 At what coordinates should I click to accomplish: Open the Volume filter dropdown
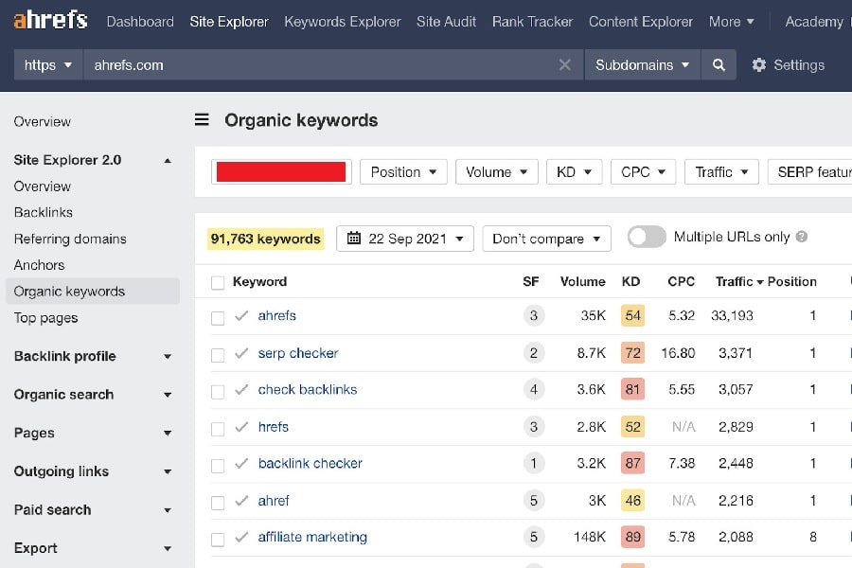point(497,171)
